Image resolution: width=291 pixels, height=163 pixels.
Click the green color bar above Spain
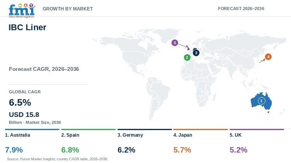[88, 129]
